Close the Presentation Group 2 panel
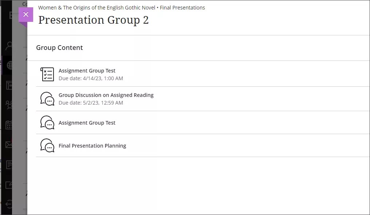The width and height of the screenshot is (370, 215). 25,15
